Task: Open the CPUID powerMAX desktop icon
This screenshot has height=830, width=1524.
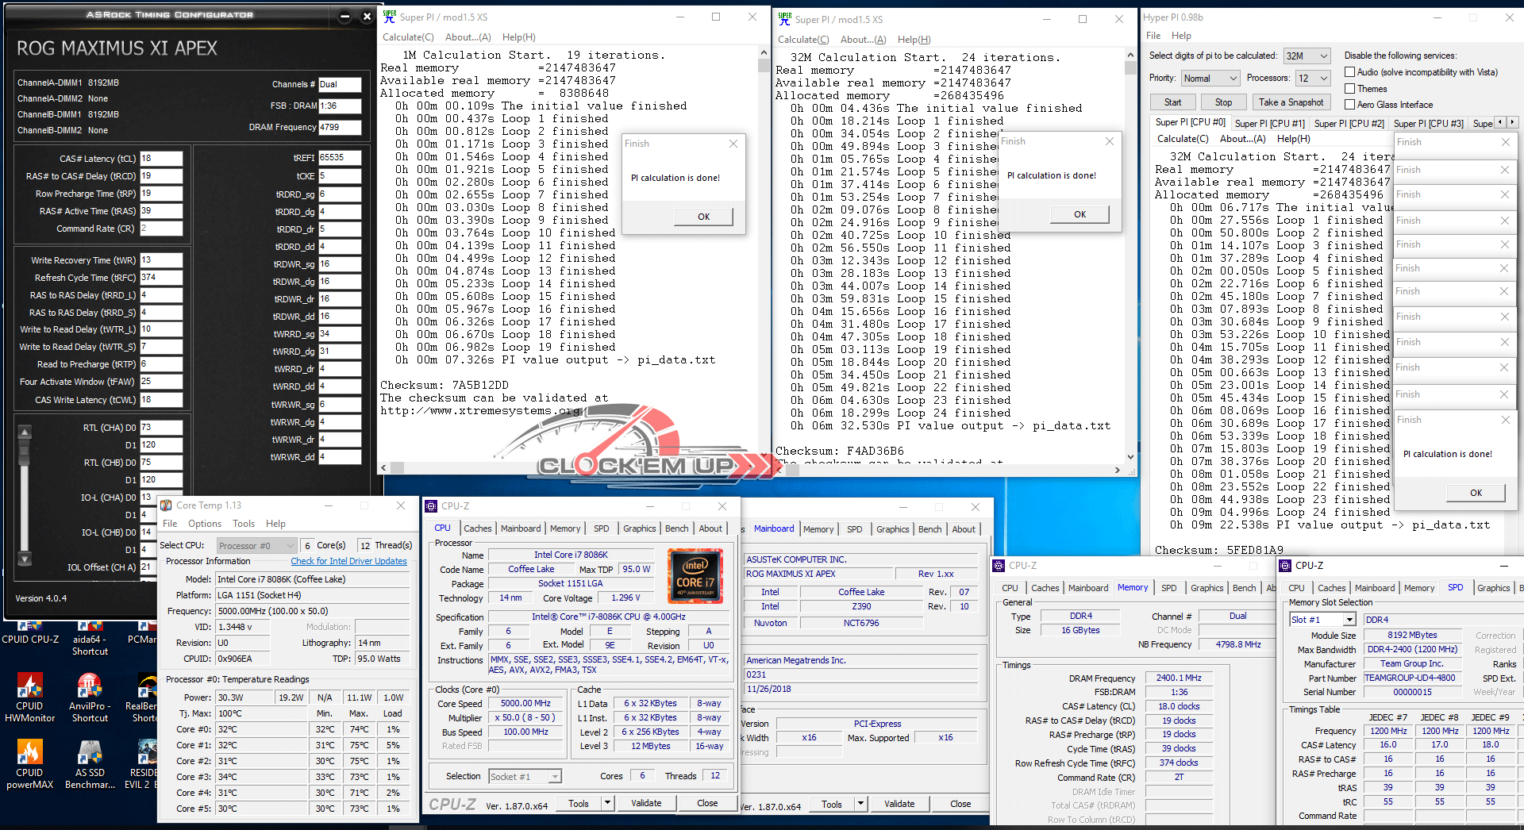Action: pyautogui.click(x=29, y=754)
